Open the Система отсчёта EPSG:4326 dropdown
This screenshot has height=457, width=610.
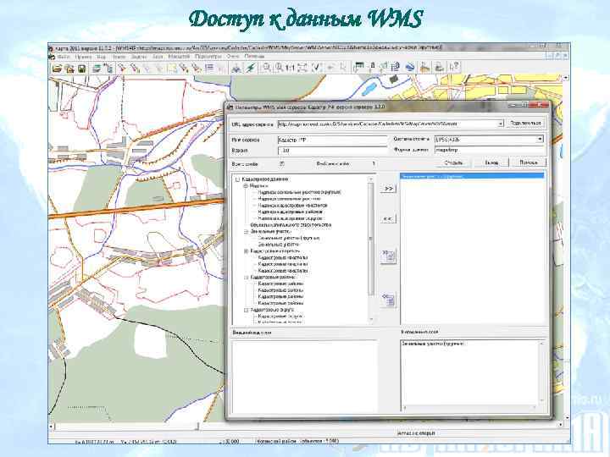pyautogui.click(x=540, y=139)
